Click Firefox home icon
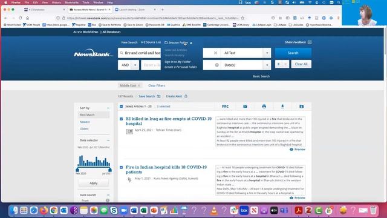The width and height of the screenshot is (387, 218). [x=28, y=18]
